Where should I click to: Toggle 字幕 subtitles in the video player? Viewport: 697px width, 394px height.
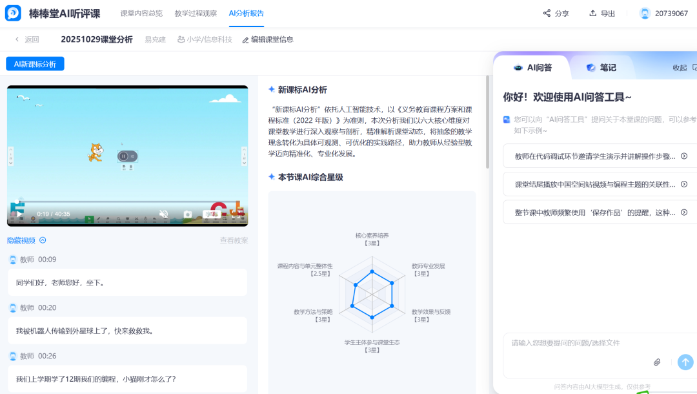(x=212, y=214)
